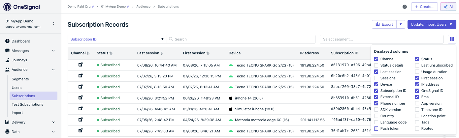Open the Subscription ID filter dropdown
This screenshot has width=459, height=138.
[x=117, y=39]
